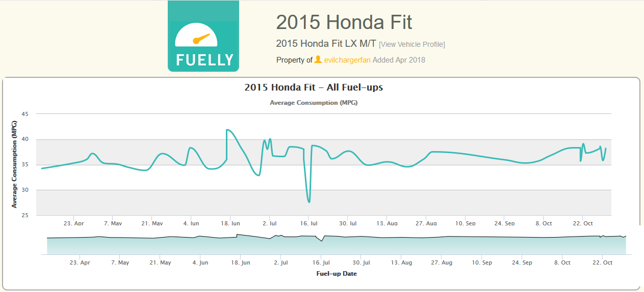Click the '27. Aug' label in the navigator
This screenshot has width=644, height=292.
(x=442, y=262)
